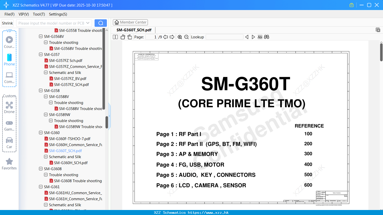Close the PDF tab panel icon

pos(378,30)
